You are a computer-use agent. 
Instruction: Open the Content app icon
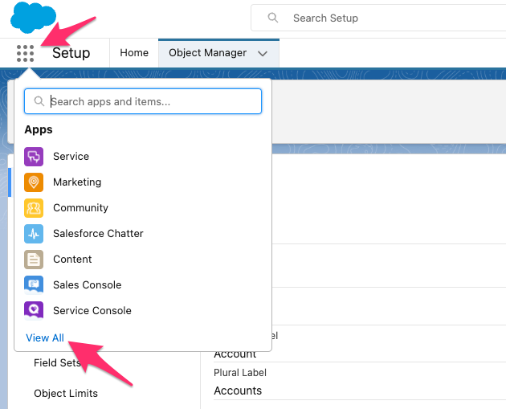[x=34, y=260]
